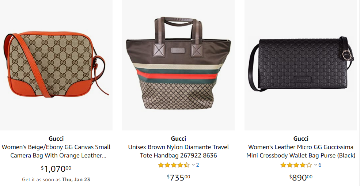Viewport: 360px width, 186px height.
Task: Click the Gucci brand label above the tote title
Action: (x=178, y=138)
